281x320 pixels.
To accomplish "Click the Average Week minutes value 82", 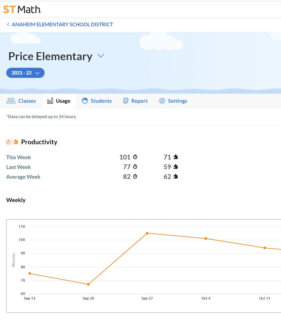I will (127, 177).
